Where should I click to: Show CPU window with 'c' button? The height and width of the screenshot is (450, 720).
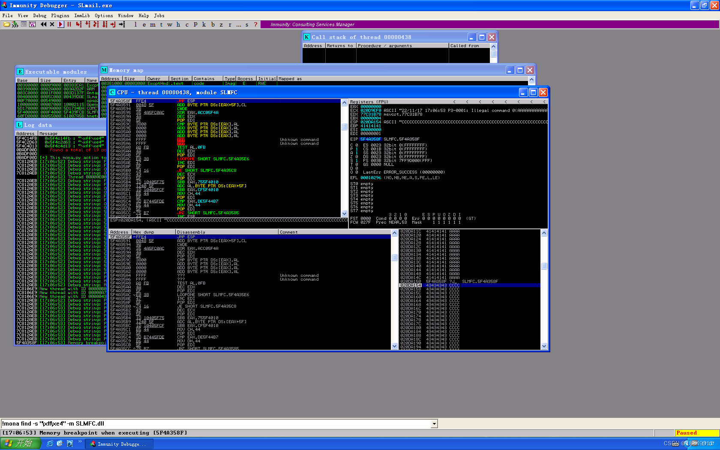187,24
